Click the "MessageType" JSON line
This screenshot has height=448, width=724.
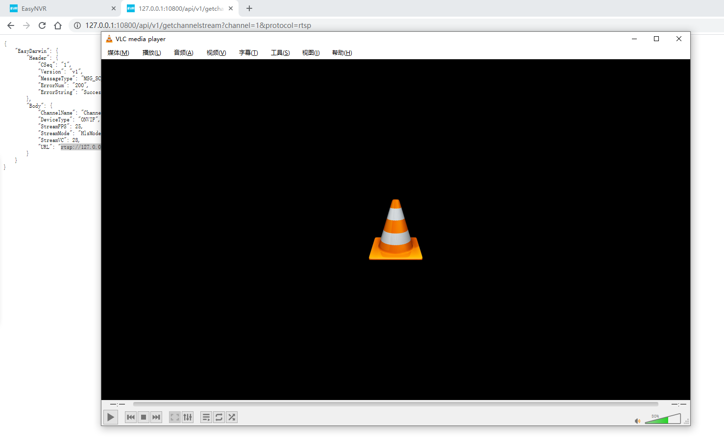(70, 78)
